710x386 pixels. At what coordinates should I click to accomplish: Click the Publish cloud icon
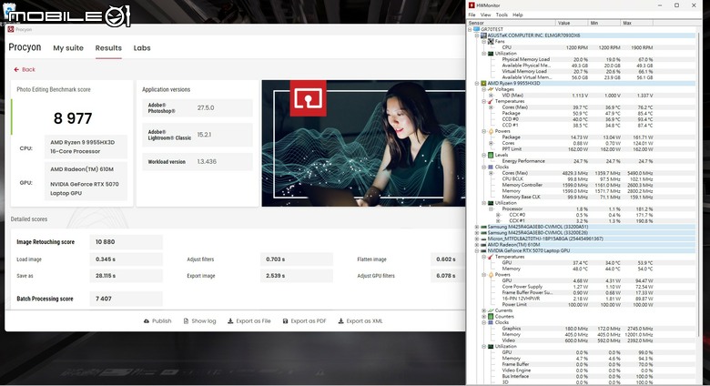point(147,321)
